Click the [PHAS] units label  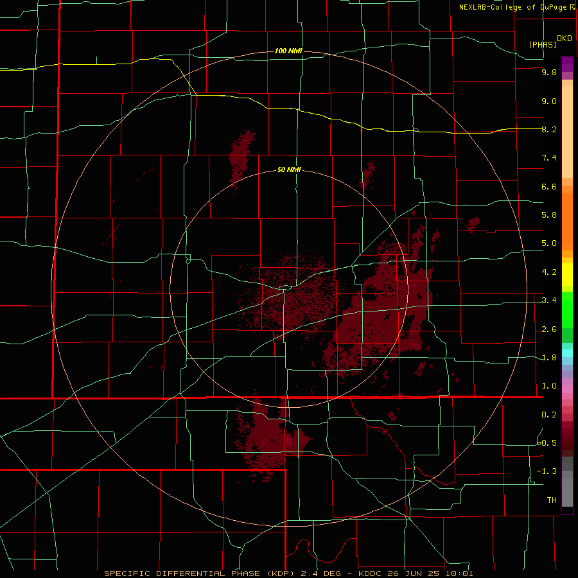click(x=543, y=44)
